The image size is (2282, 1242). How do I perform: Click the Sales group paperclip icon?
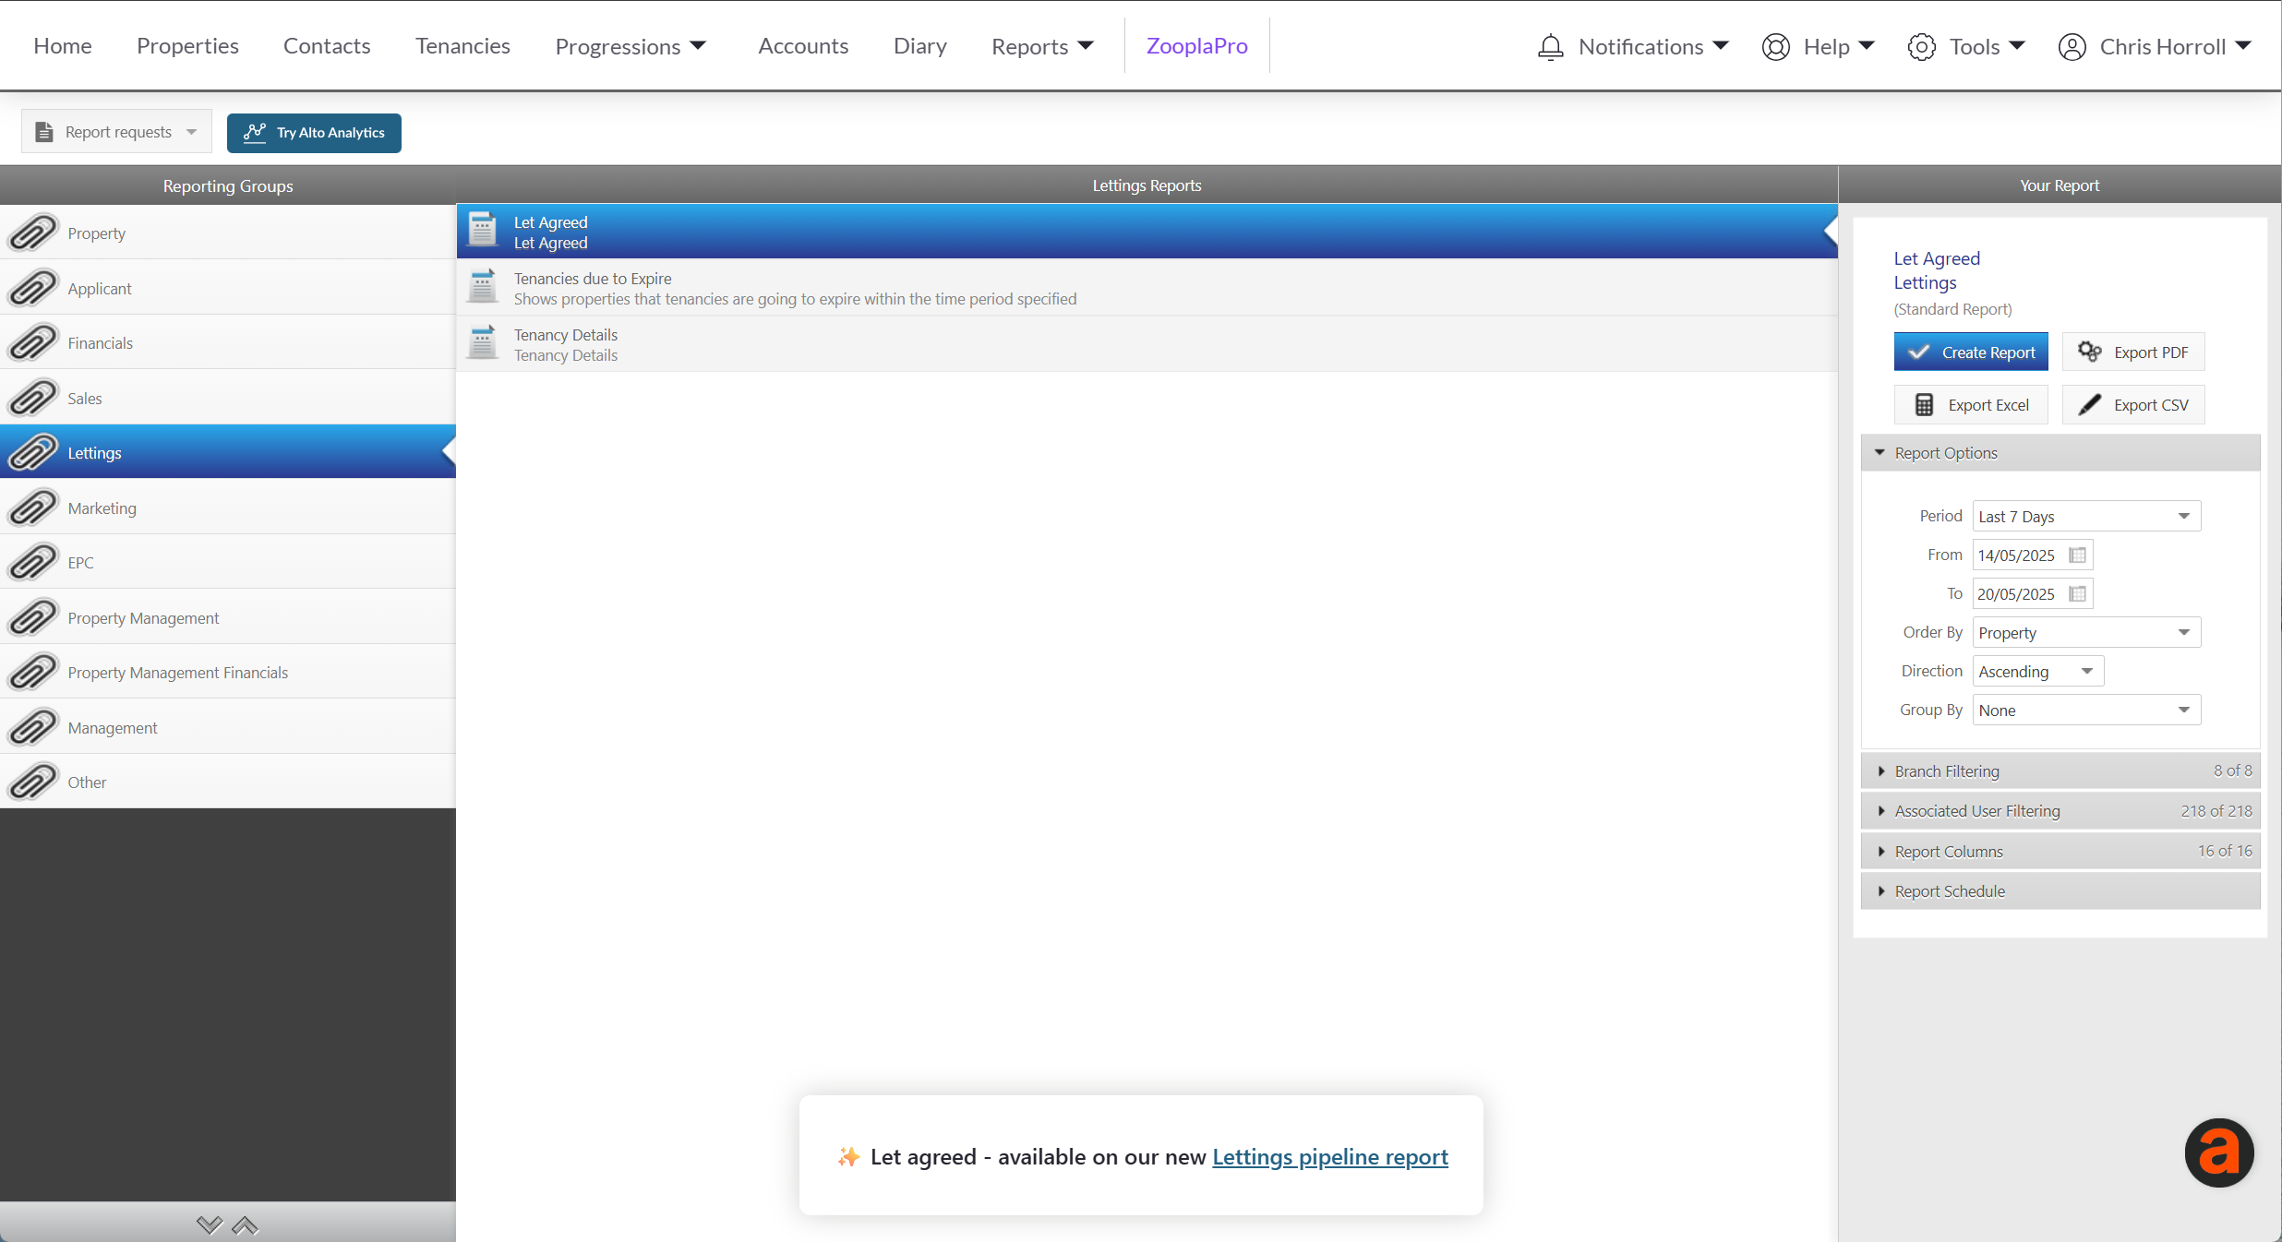pyautogui.click(x=33, y=398)
